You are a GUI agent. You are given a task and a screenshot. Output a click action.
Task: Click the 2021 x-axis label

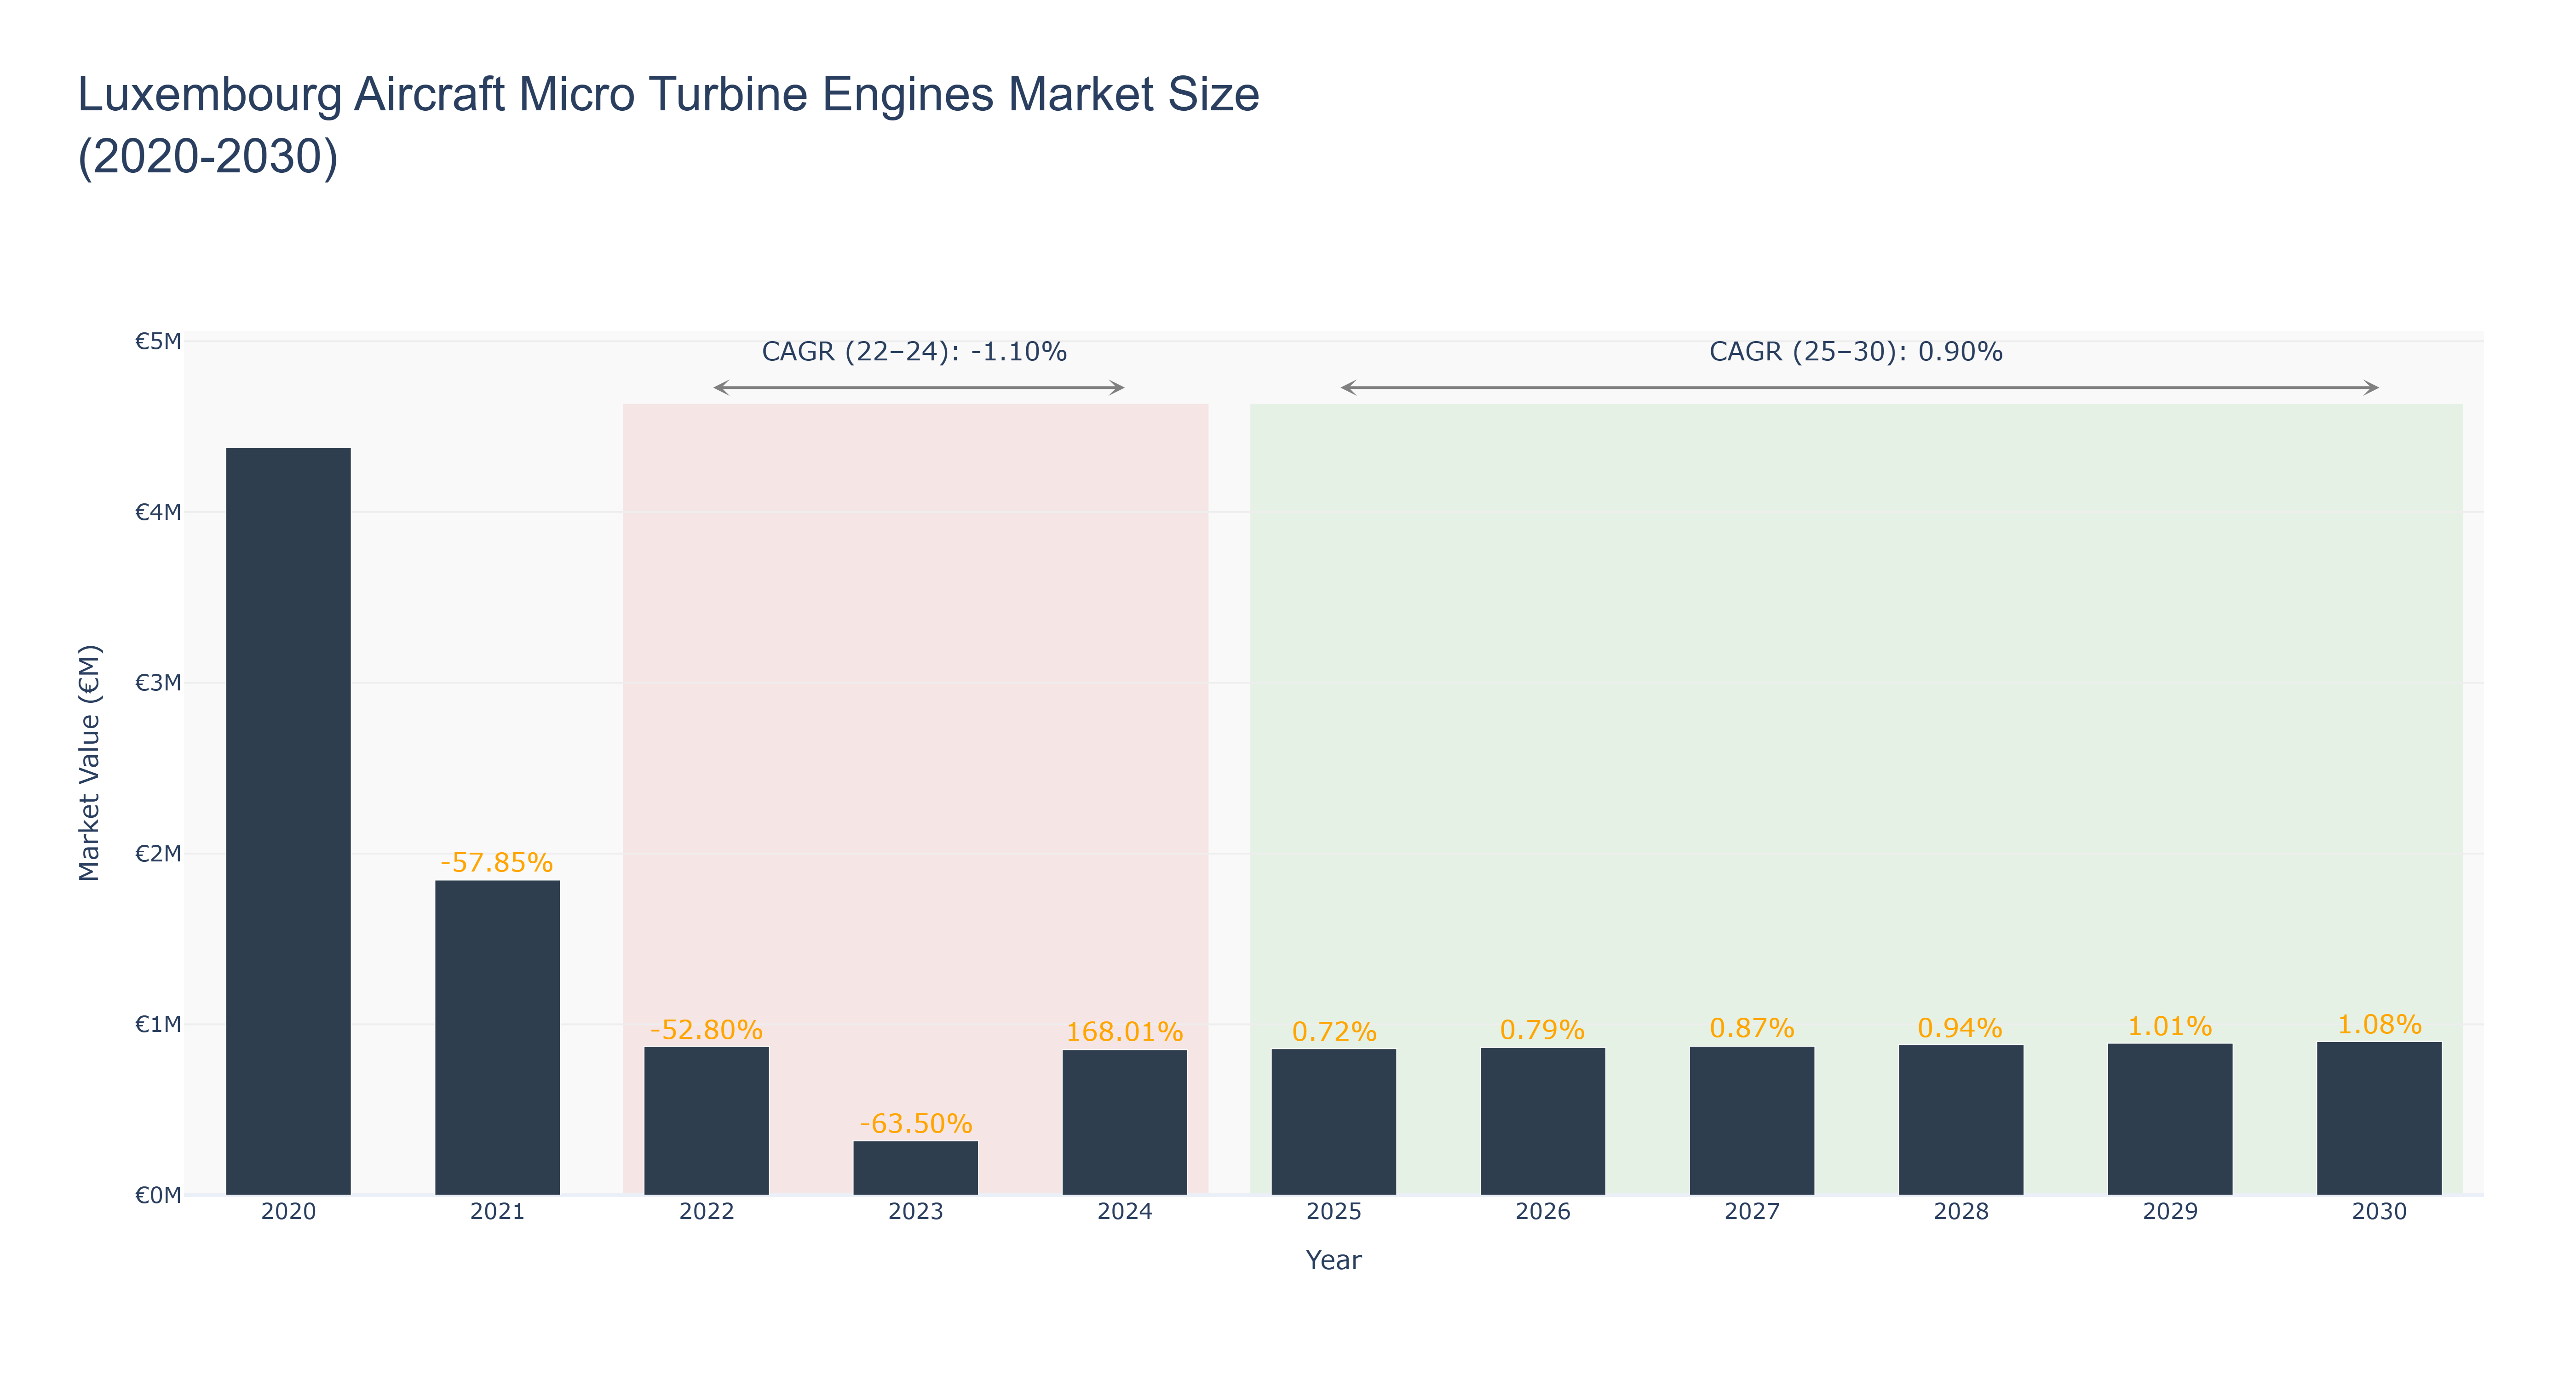tap(497, 1211)
